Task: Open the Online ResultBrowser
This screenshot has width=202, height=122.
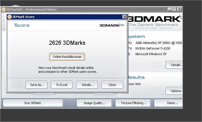Action: (67, 57)
